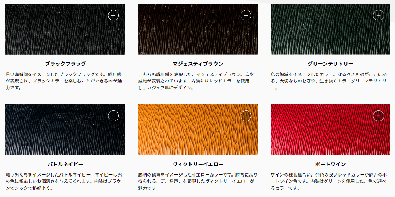Screen dimensions: 395x197
Task: Click the バトルネイビー heading
Action: coord(65,164)
